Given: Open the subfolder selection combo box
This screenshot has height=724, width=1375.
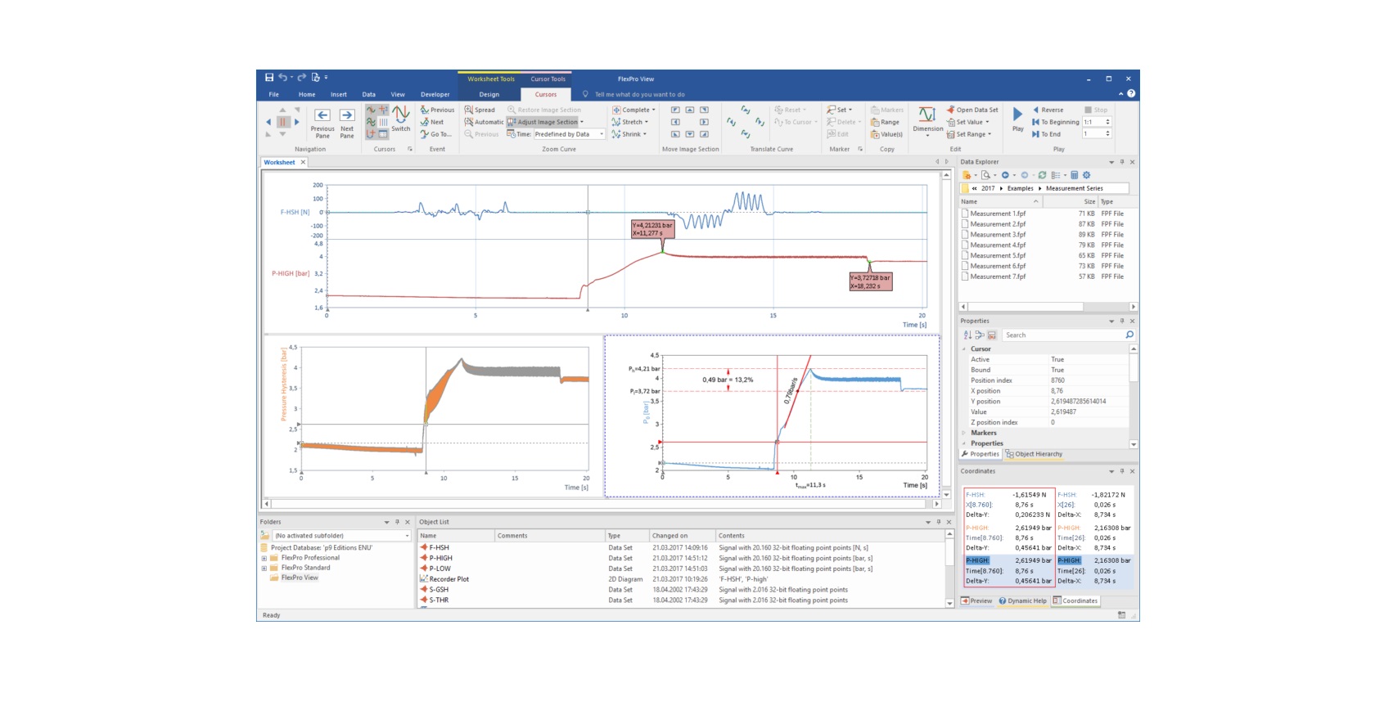Looking at the screenshot, I should (341, 536).
